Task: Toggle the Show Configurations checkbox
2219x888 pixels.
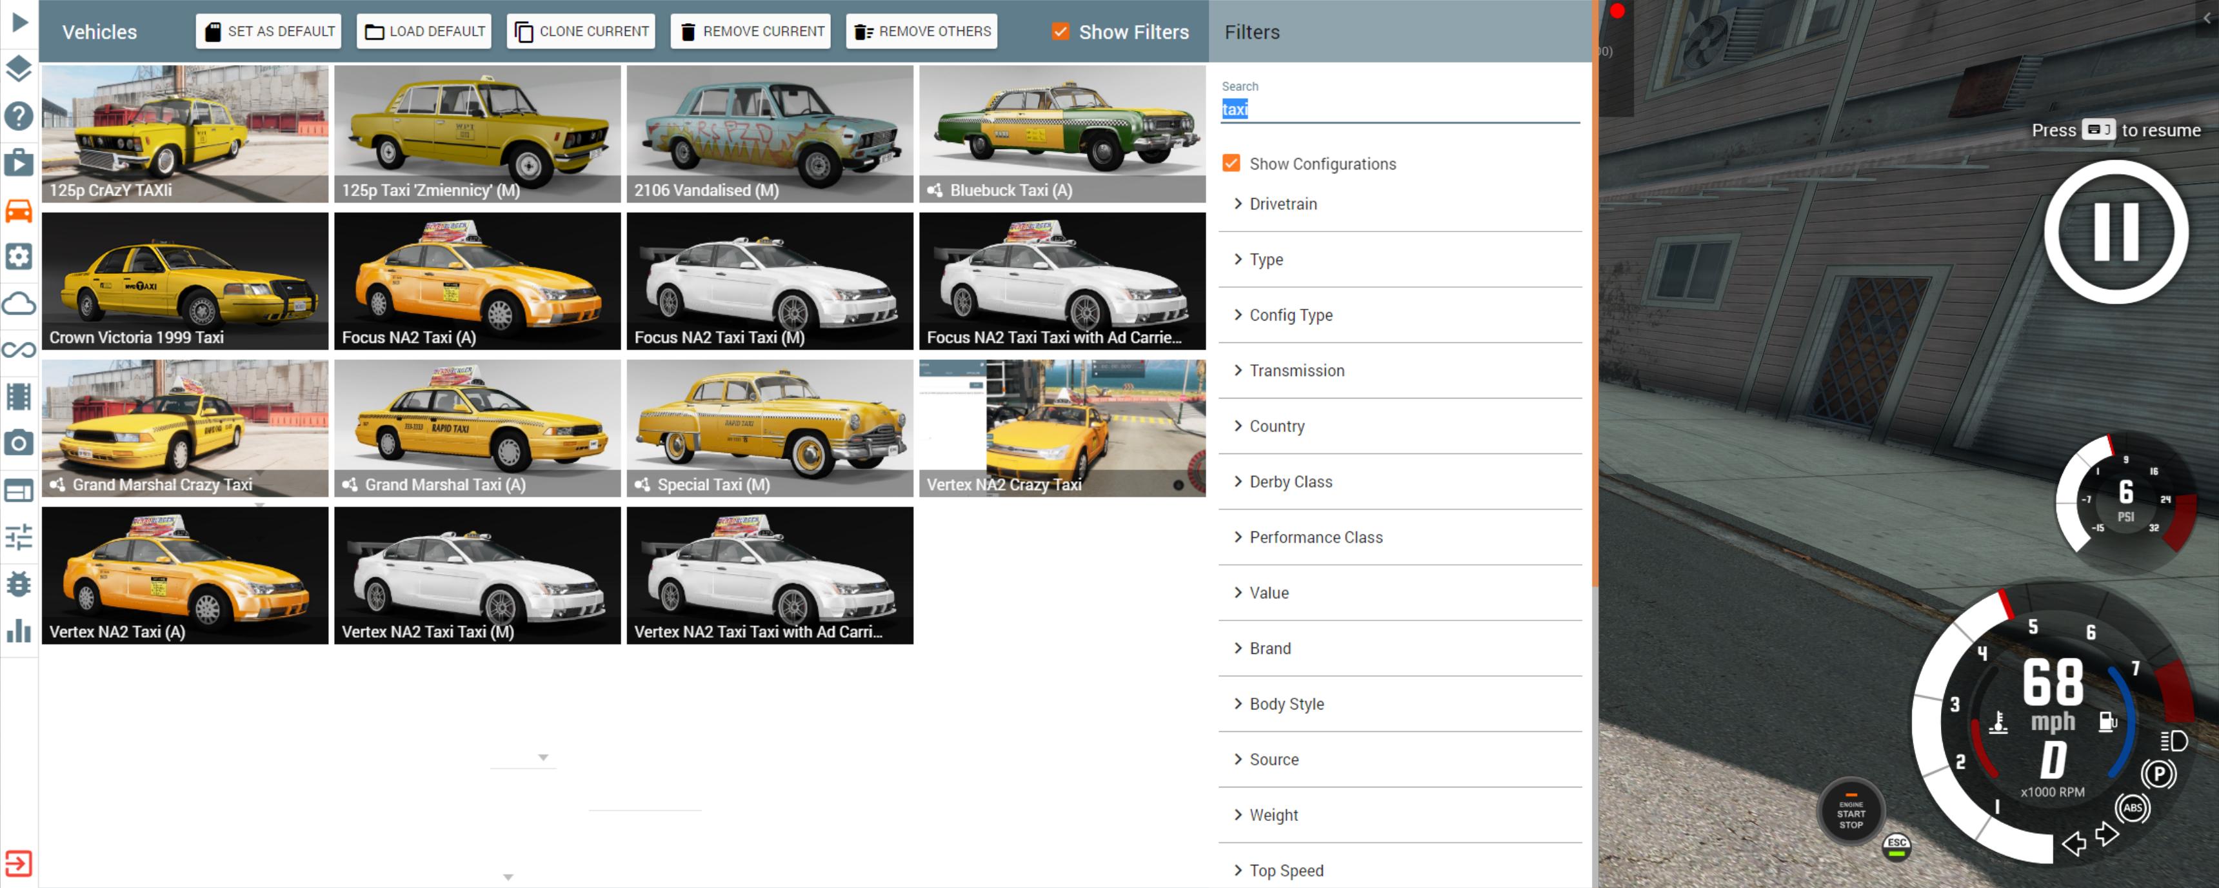Action: pos(1231,164)
